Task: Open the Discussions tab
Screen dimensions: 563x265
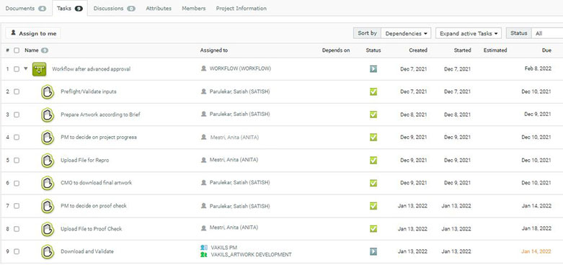Action: click(x=114, y=8)
